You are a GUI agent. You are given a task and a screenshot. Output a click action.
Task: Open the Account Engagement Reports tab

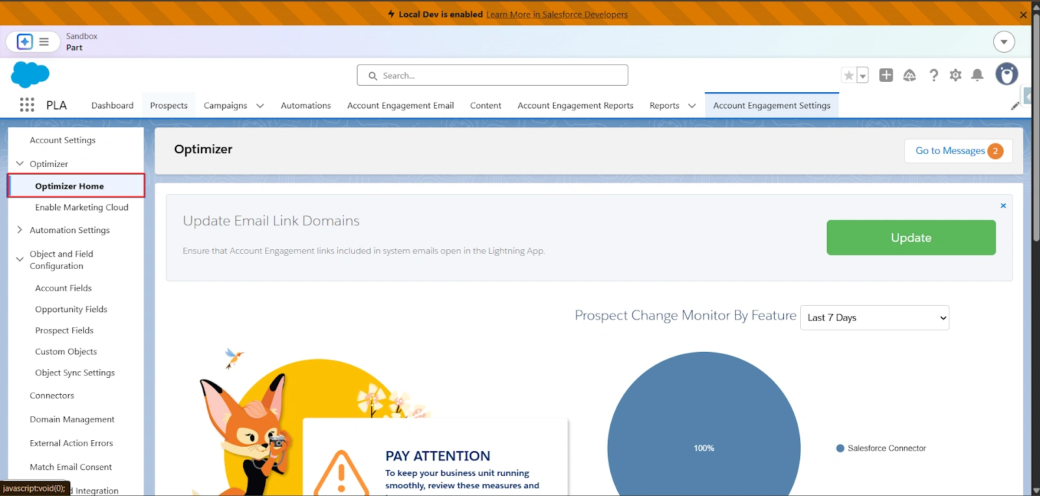[x=575, y=105]
